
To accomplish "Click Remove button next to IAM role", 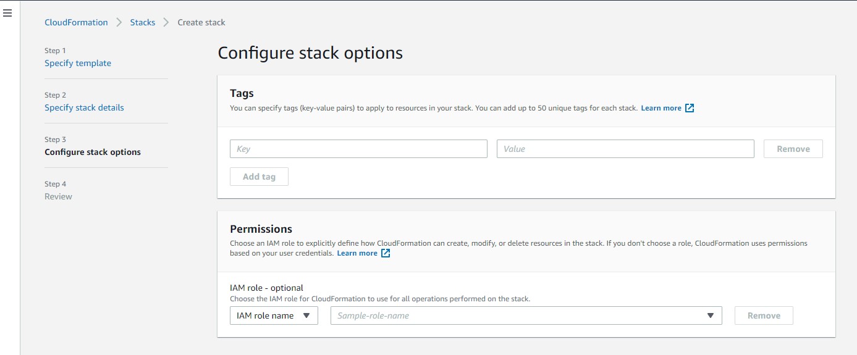I will (x=763, y=315).
